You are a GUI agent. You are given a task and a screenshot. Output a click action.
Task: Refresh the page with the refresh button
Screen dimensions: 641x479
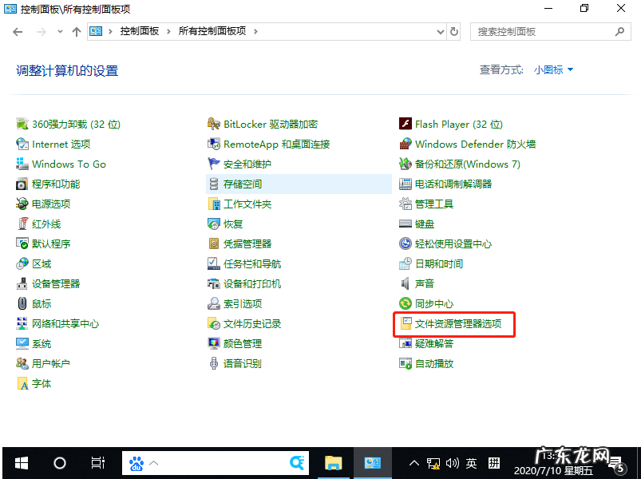tap(455, 31)
